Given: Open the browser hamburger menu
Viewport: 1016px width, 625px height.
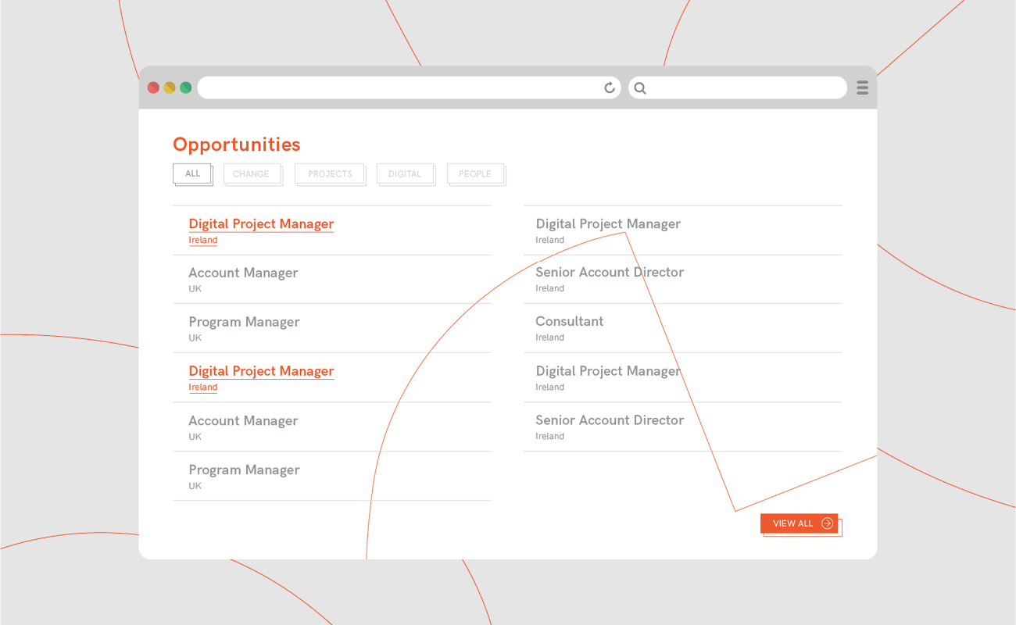Looking at the screenshot, I should 862,87.
